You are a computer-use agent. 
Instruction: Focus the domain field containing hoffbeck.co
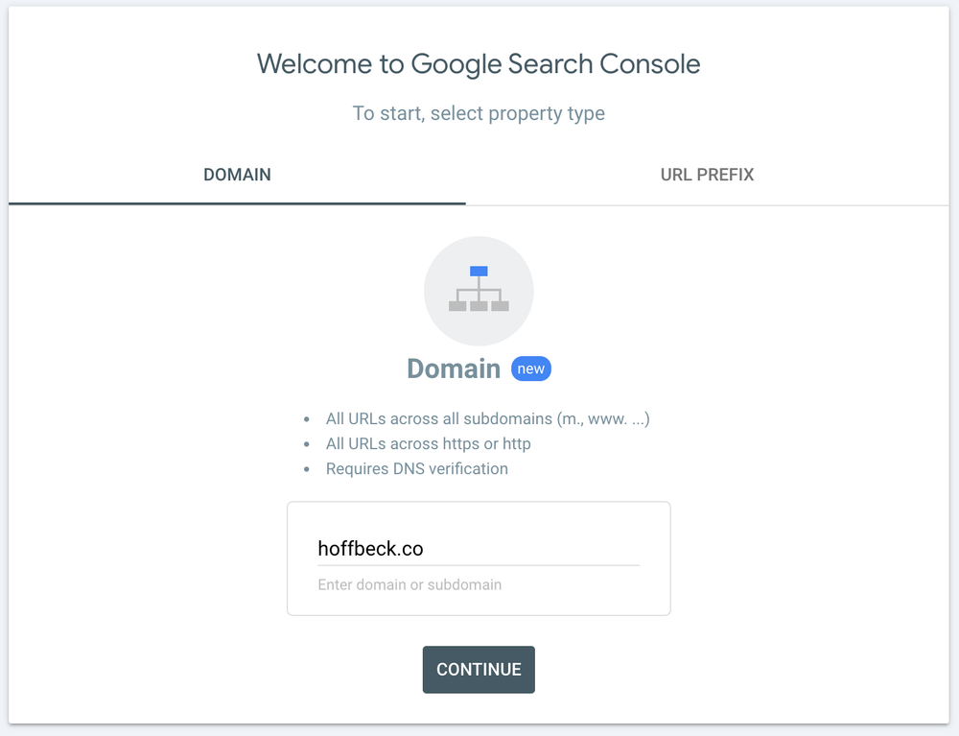coord(479,549)
